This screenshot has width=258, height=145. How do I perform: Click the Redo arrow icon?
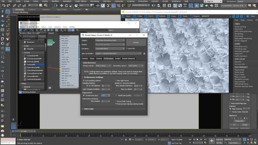pos(8,5)
